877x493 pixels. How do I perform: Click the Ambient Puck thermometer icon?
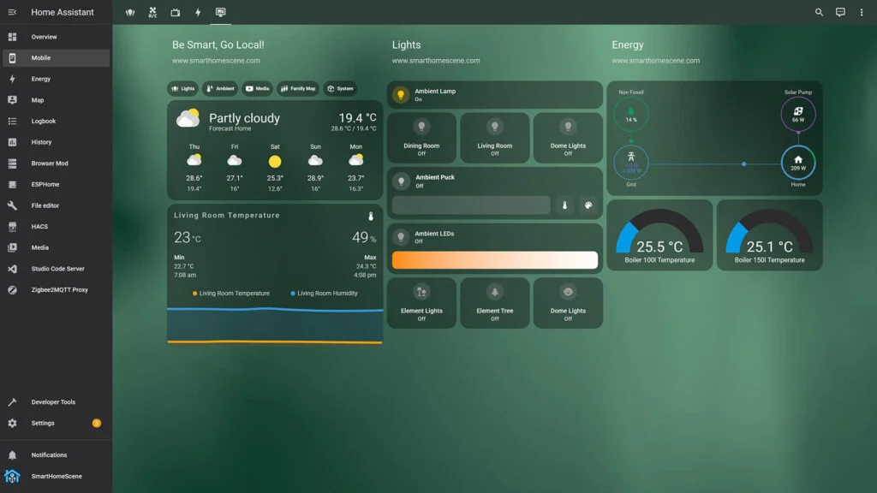(x=565, y=205)
